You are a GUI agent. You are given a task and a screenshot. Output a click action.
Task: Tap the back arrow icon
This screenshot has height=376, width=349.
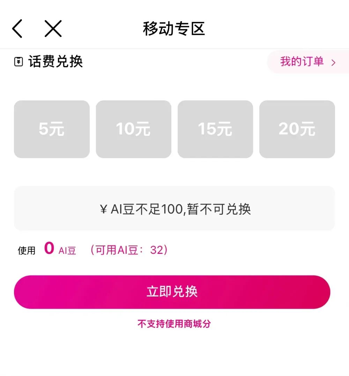(x=17, y=29)
